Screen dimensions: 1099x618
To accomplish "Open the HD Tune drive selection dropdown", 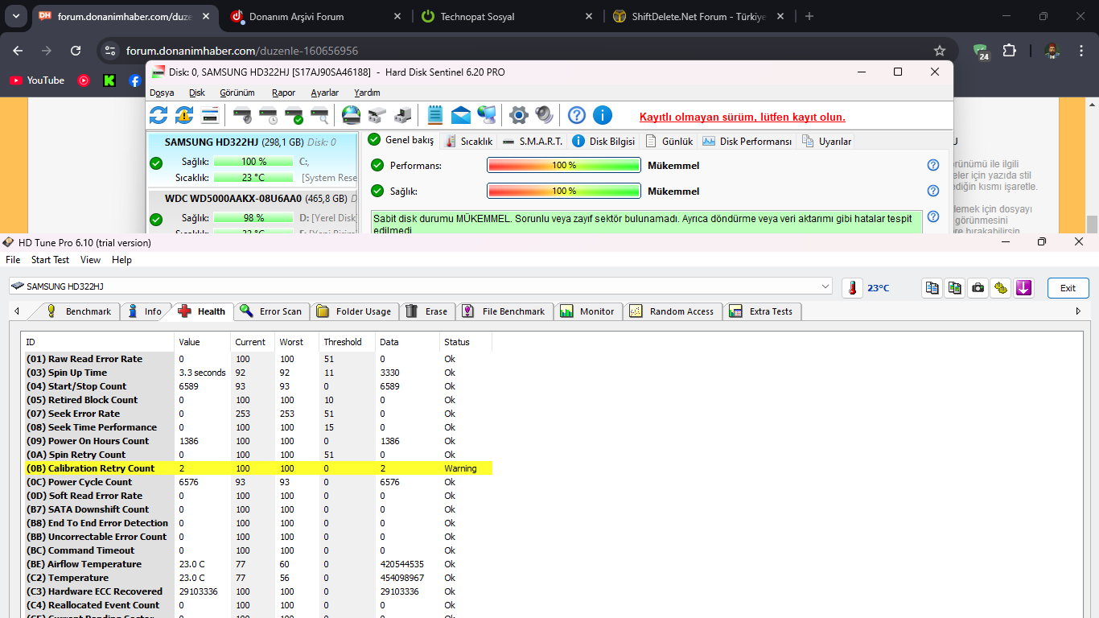I will 421,286.
